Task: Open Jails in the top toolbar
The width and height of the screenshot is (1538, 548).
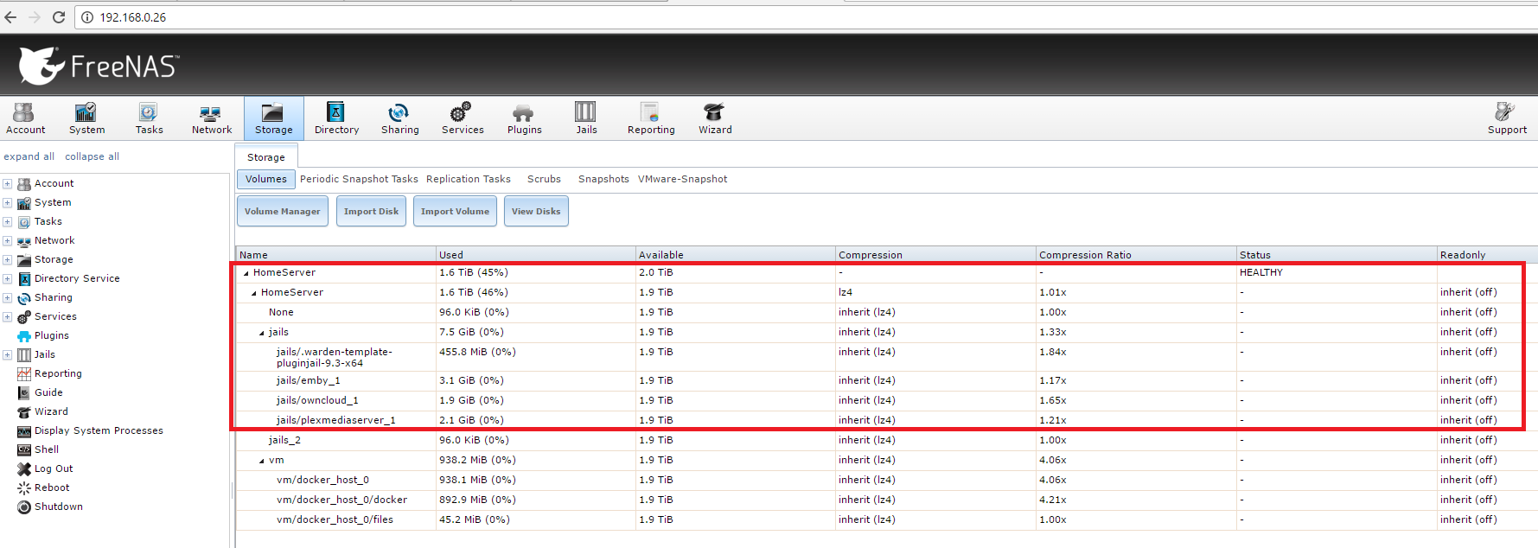Action: click(586, 118)
